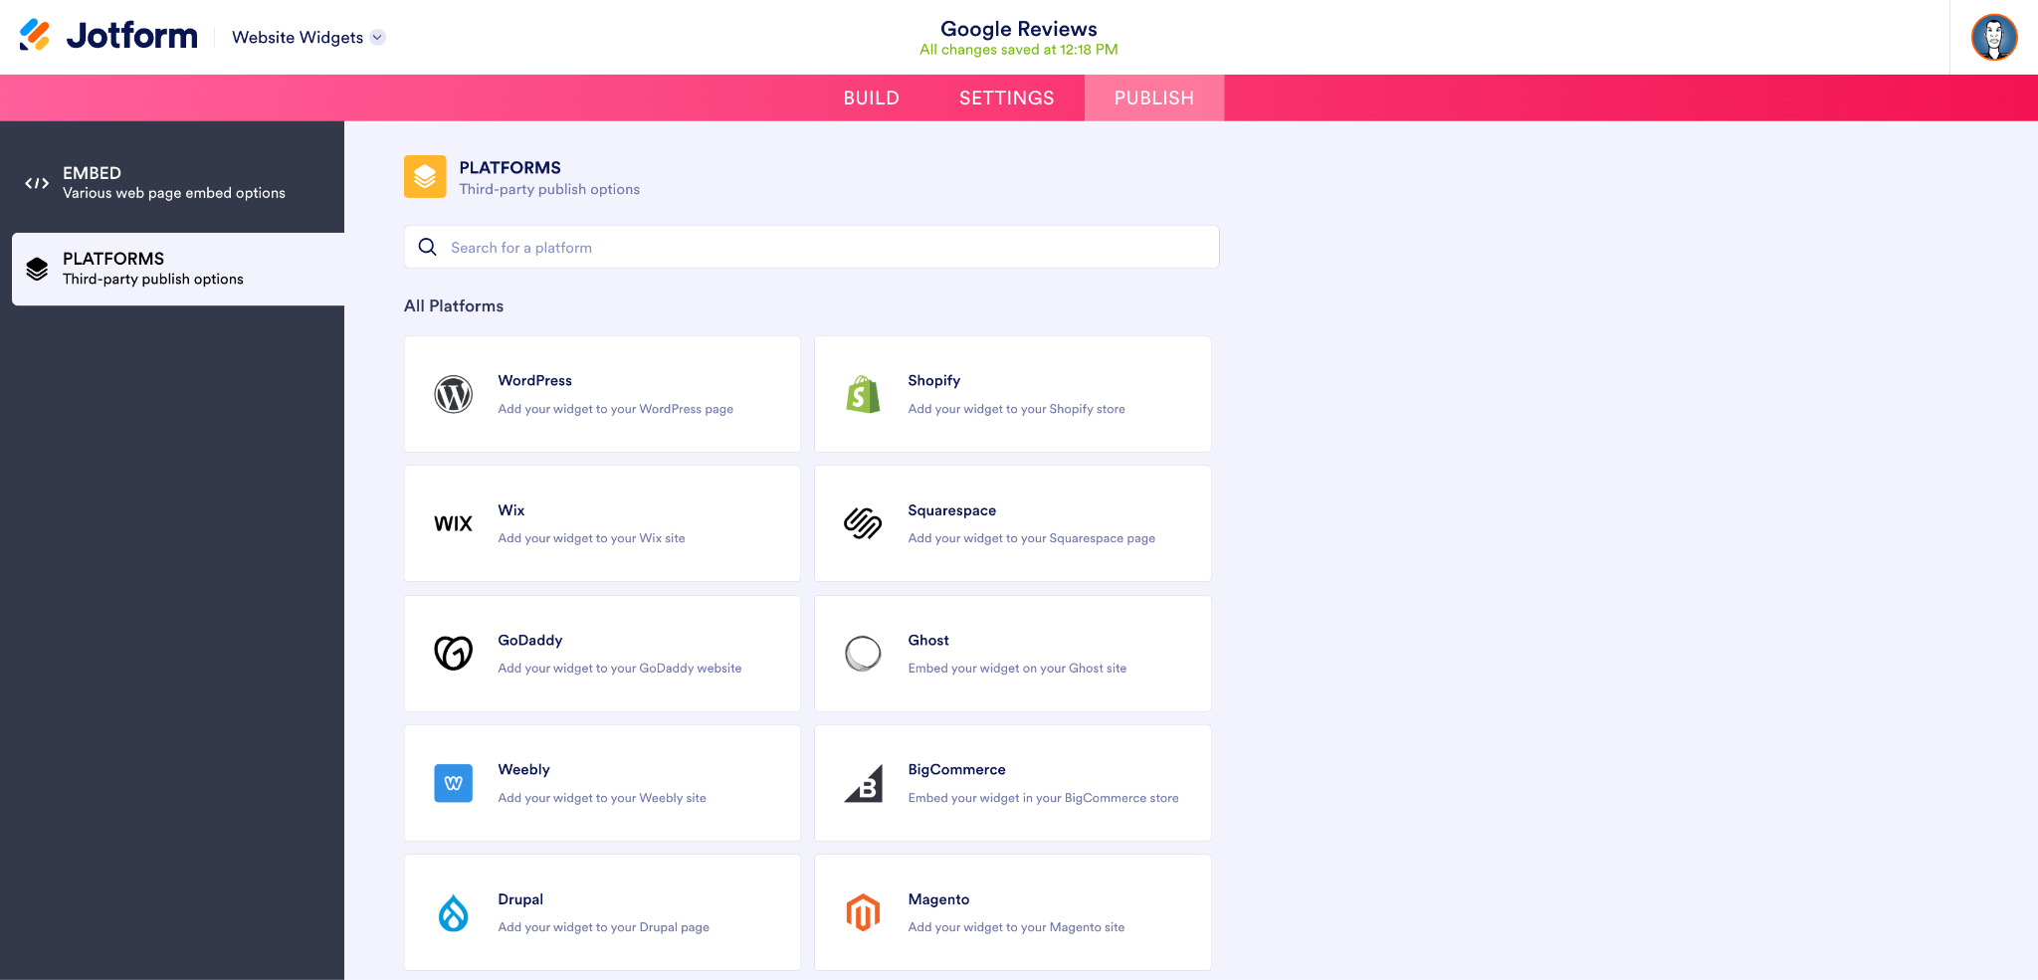Open the Squarespace platform title
This screenshot has height=980, width=2038.
(x=951, y=510)
